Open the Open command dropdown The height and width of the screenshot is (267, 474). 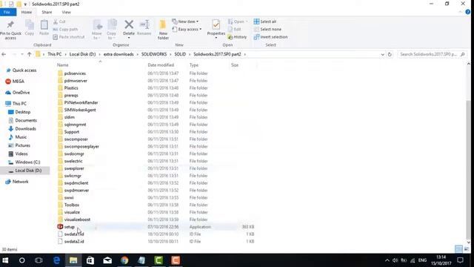238,22
